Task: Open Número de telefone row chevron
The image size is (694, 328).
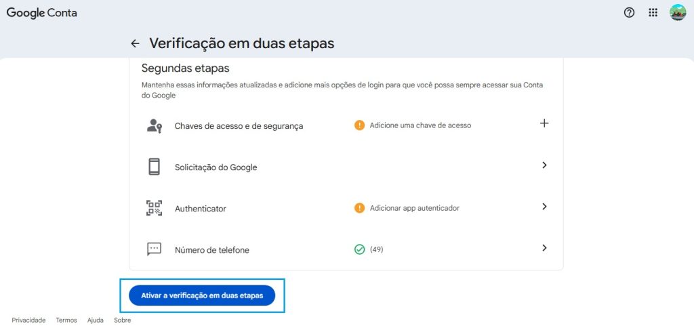Action: 544,248
